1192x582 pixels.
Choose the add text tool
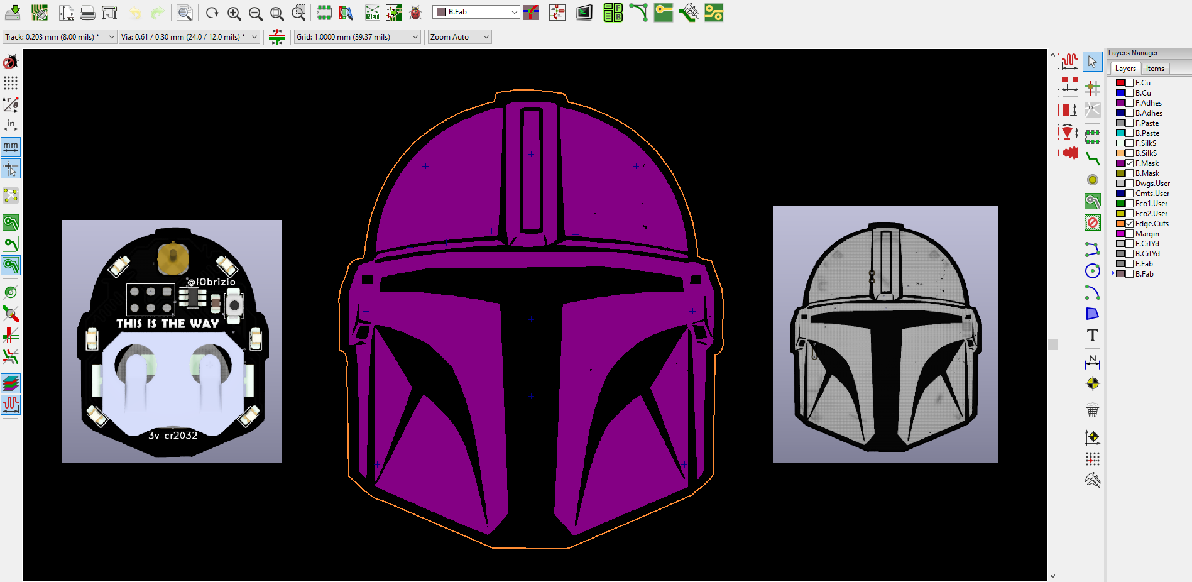[x=1093, y=335]
